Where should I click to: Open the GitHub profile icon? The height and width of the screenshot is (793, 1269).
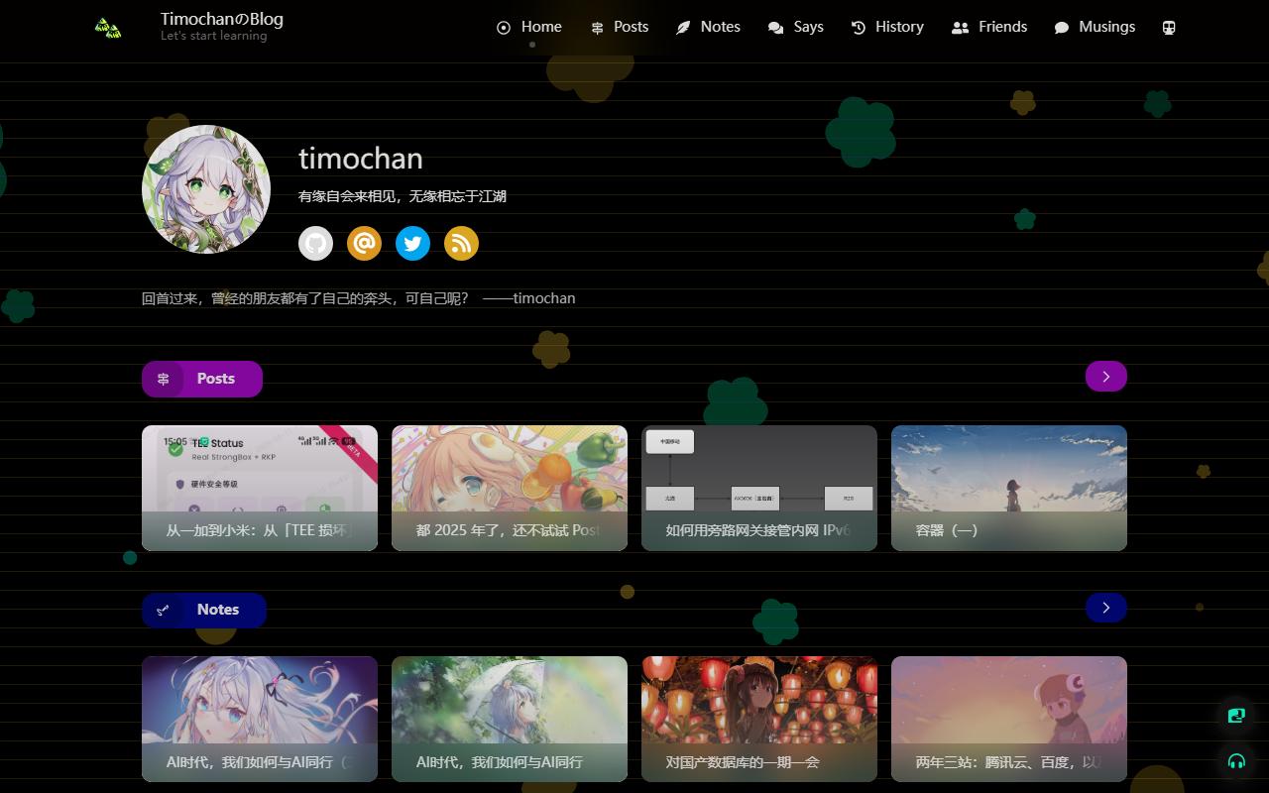click(315, 243)
